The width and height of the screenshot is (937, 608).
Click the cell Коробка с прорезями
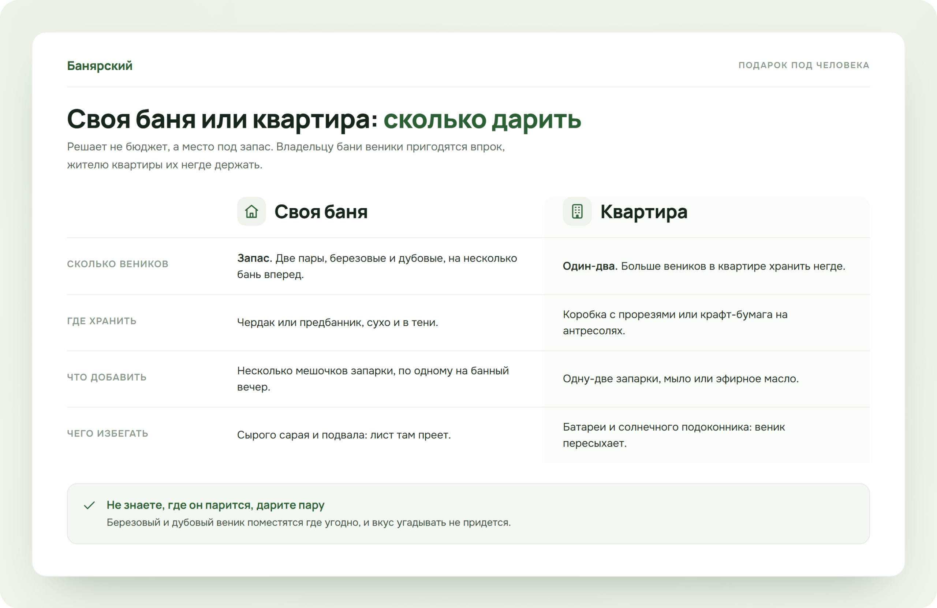click(x=675, y=322)
